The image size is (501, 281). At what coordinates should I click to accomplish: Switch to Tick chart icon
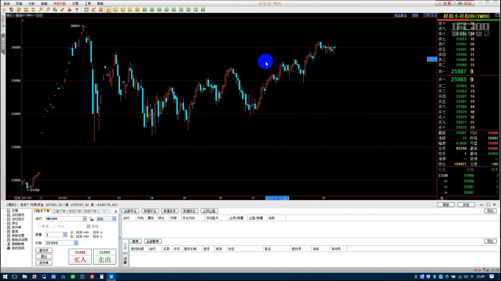point(101,10)
